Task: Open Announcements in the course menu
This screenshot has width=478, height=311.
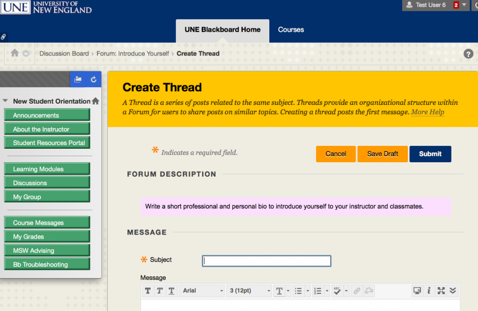Action: click(47, 115)
